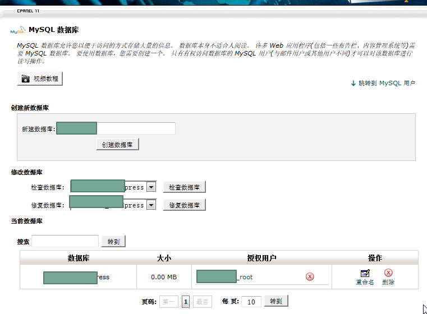Remove the _root user with red X

click(310, 277)
